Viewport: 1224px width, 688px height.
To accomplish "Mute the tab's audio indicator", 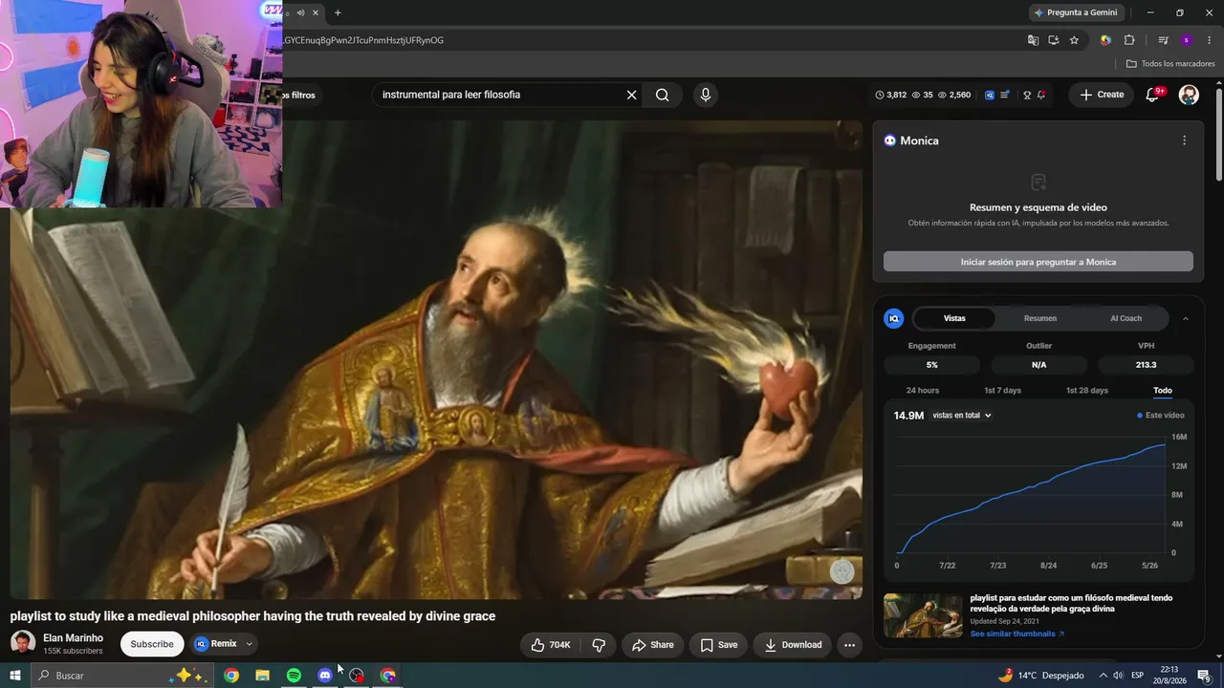I will click(x=300, y=12).
